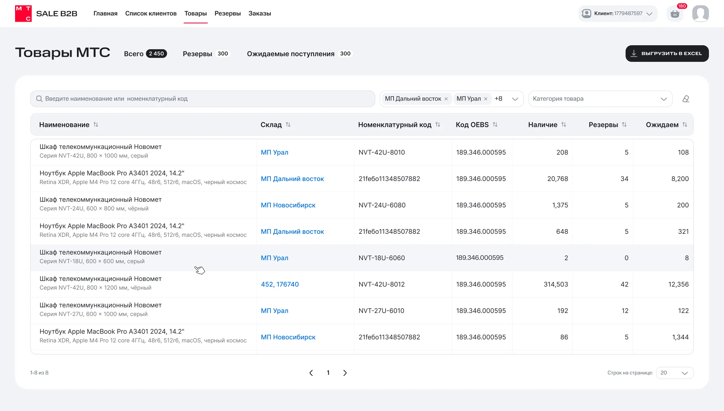Open the shopping basket icon
Screen dimensions: 724x411
(675, 14)
